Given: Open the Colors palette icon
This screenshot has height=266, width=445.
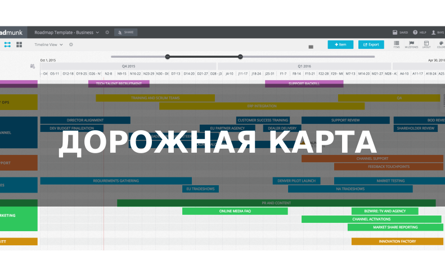Looking at the screenshot, I should (440, 44).
